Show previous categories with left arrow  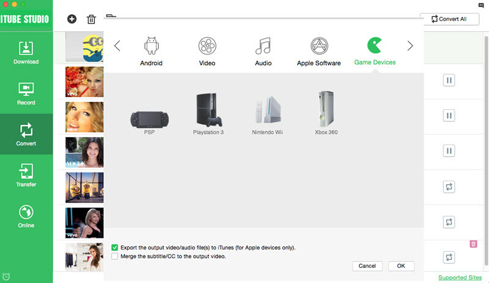(x=117, y=46)
